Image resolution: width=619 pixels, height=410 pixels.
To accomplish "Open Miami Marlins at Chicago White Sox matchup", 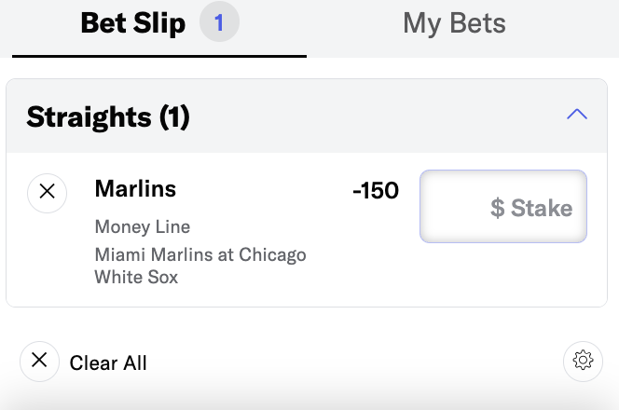I will [200, 266].
